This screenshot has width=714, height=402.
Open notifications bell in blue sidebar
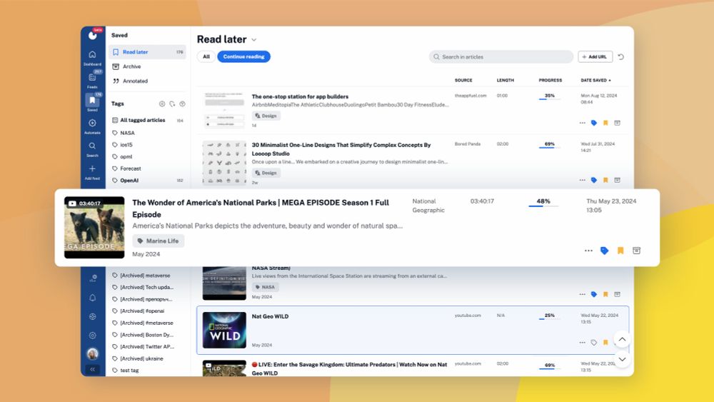pyautogui.click(x=92, y=298)
